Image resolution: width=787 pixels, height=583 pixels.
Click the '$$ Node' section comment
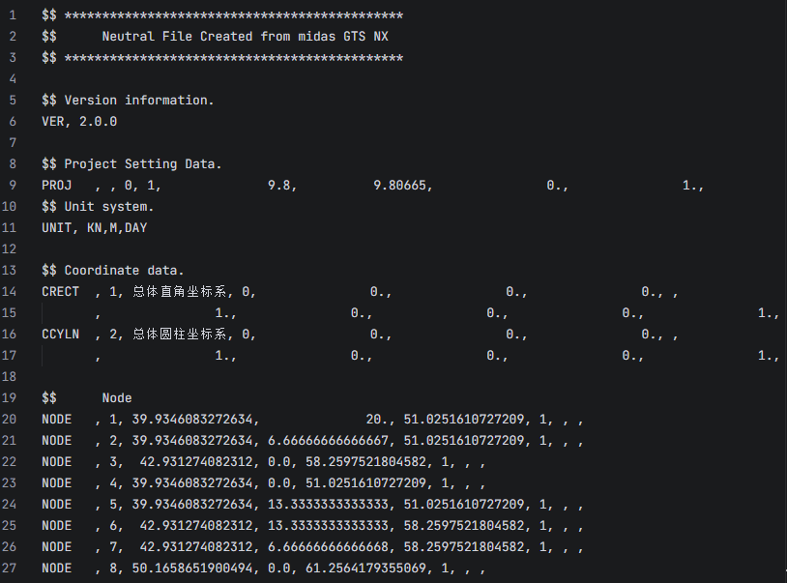(x=87, y=398)
